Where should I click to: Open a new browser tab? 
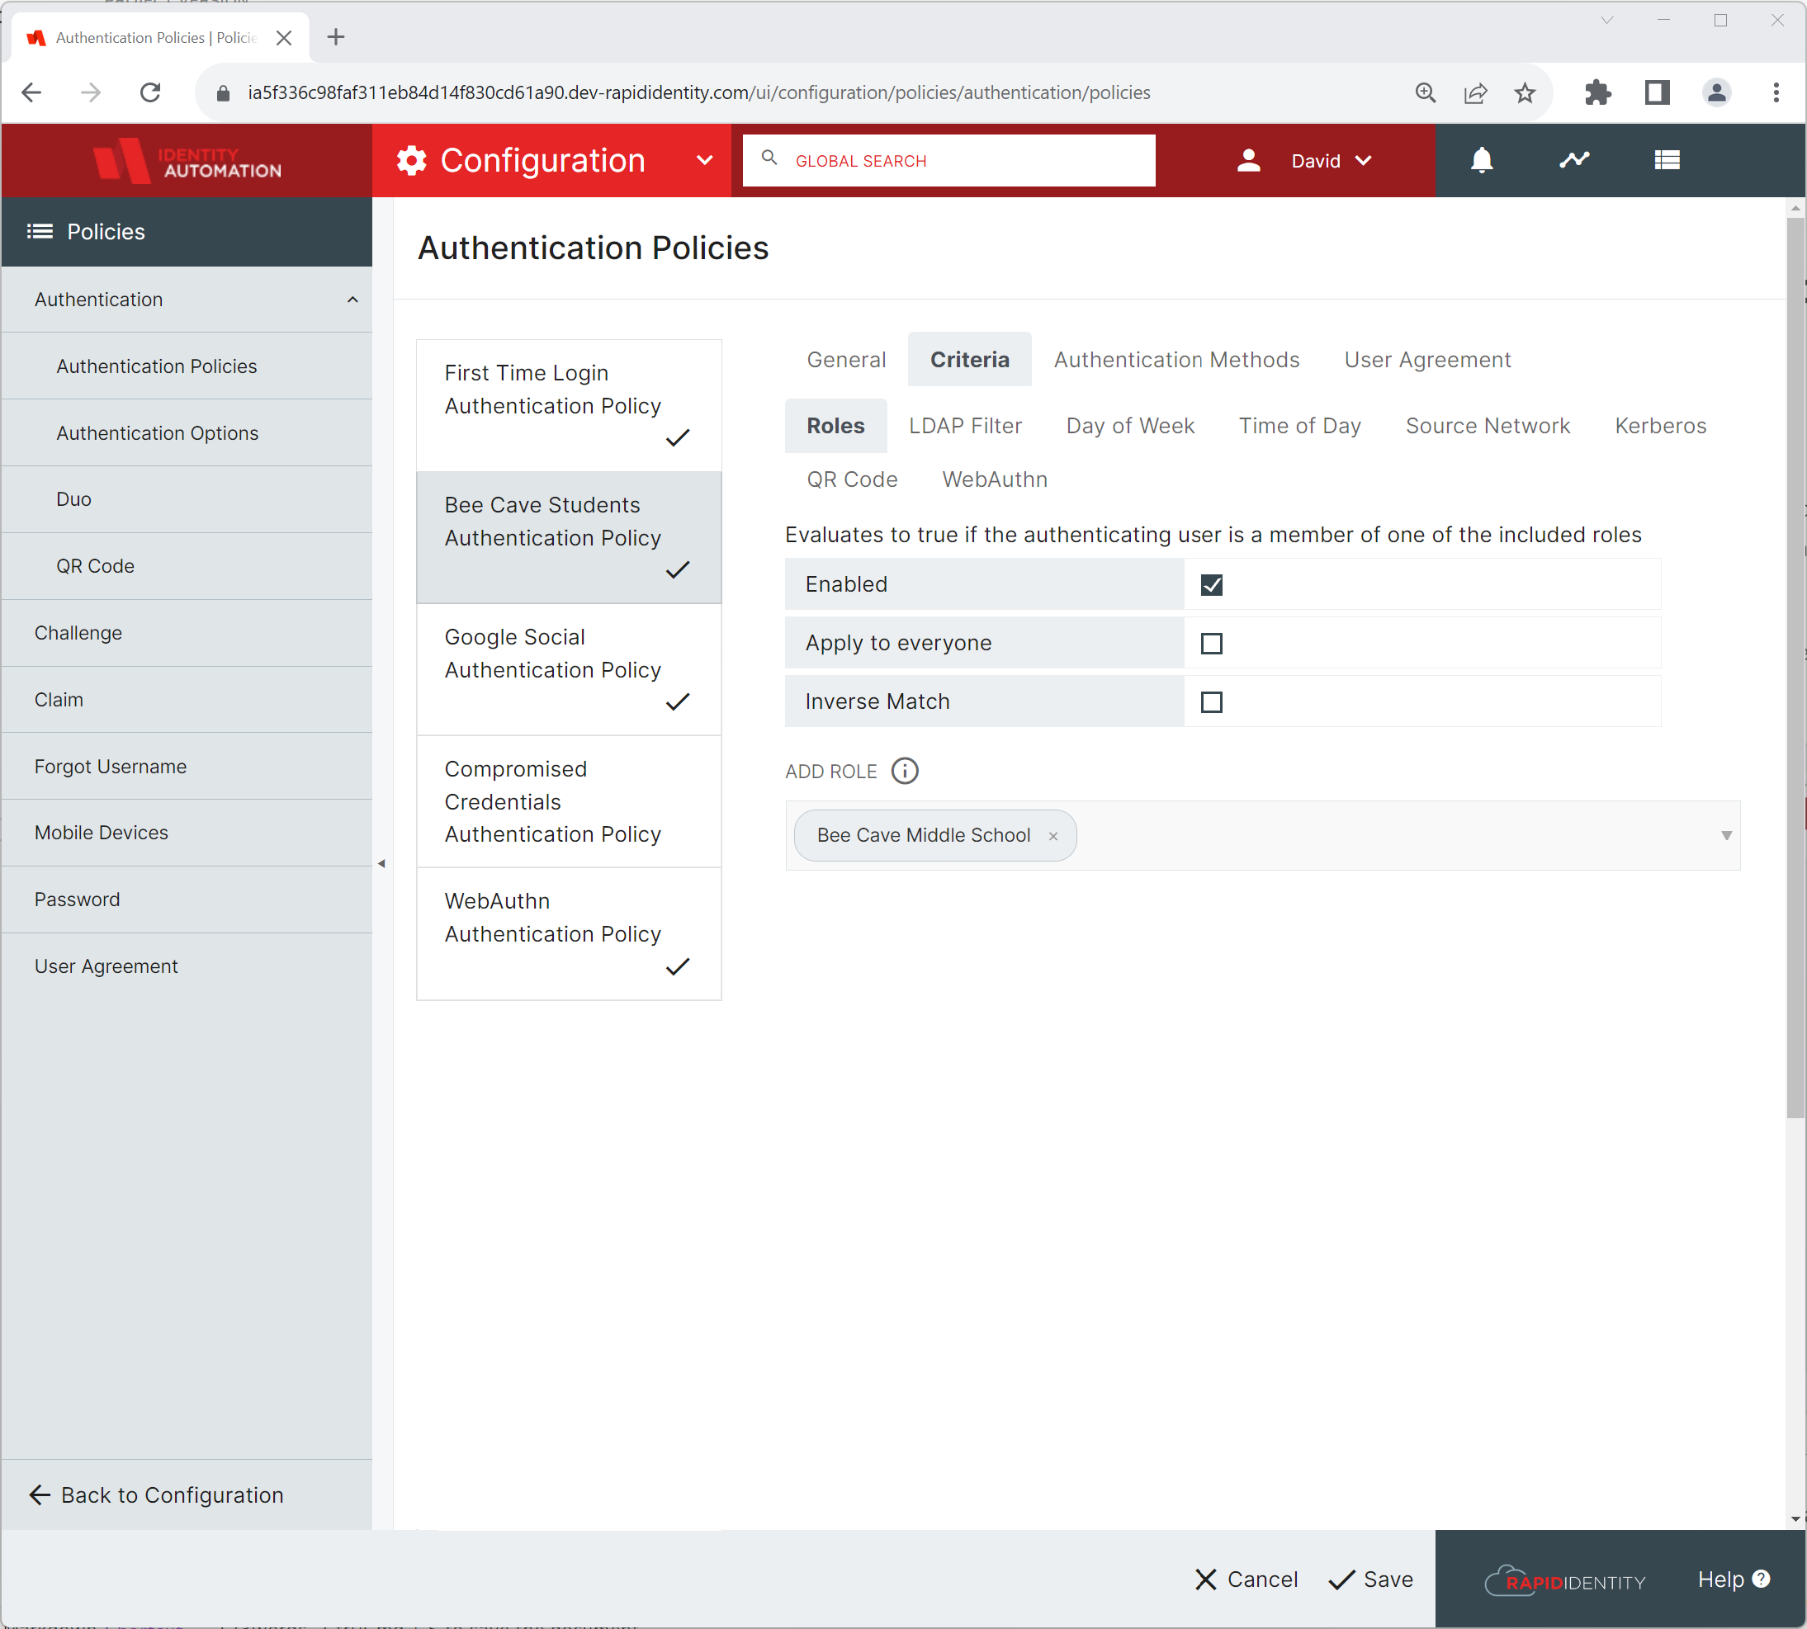pyautogui.click(x=336, y=36)
